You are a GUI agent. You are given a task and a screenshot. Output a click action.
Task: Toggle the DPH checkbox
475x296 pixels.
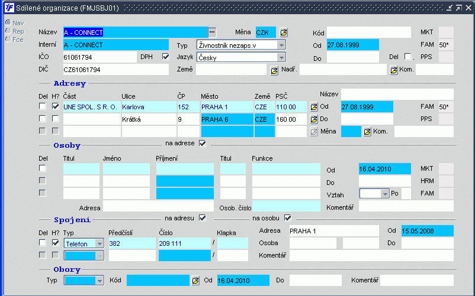[x=166, y=57]
